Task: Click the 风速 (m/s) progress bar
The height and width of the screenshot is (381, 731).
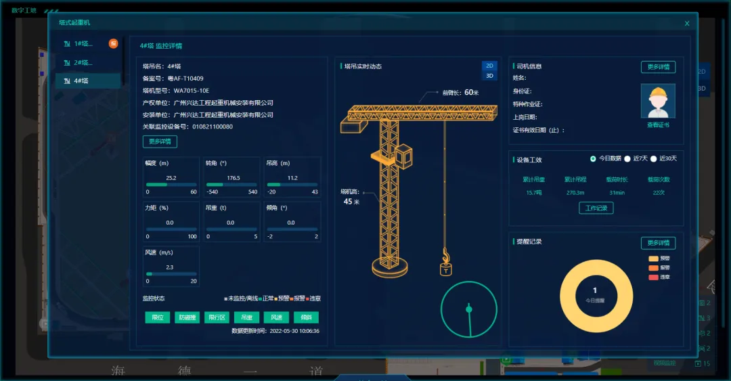Action: click(171, 274)
